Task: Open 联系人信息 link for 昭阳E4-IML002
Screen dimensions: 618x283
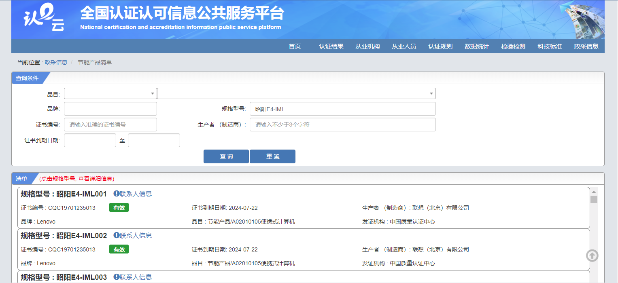Action: [x=136, y=235]
